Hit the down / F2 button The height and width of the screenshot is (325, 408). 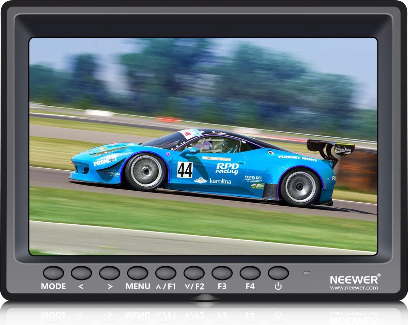point(194,273)
